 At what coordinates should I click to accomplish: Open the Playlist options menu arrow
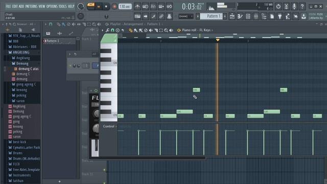pos(45,24)
